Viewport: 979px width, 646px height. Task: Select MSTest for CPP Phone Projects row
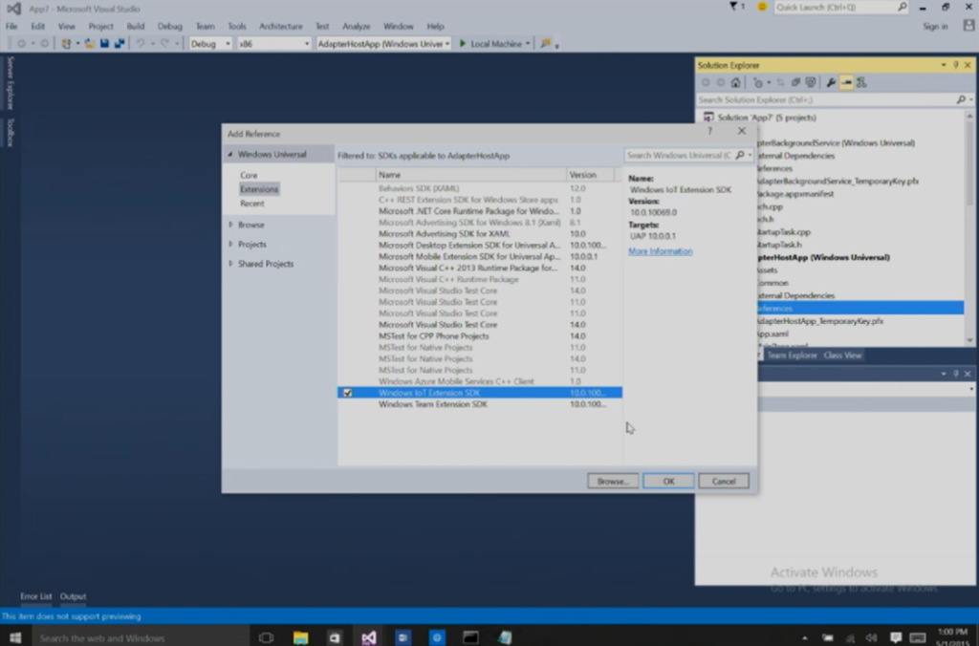pos(480,336)
